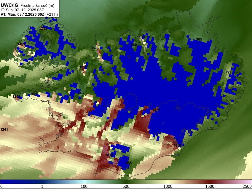The width and height of the screenshot is (252, 189).
Task: Select the map value 1867
Action: coord(178,145)
